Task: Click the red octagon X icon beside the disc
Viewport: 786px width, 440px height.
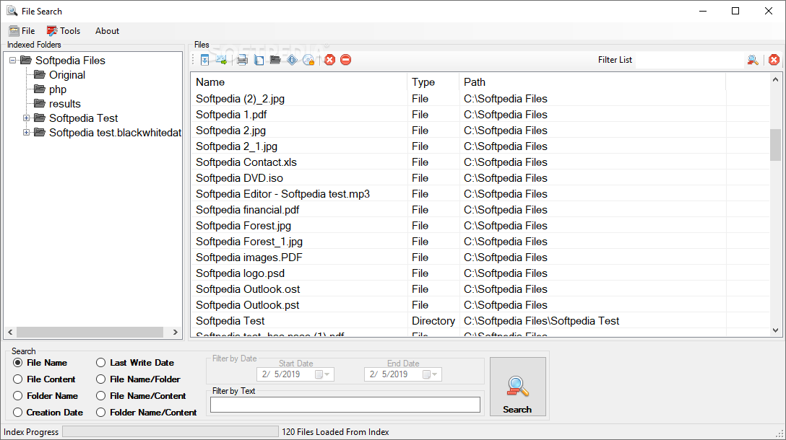Action: click(x=329, y=60)
